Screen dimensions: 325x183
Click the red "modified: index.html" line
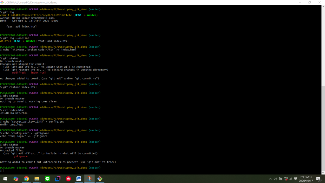pyautogui.click(x=29, y=73)
